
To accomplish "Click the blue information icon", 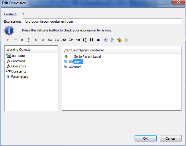I will 9,31.
